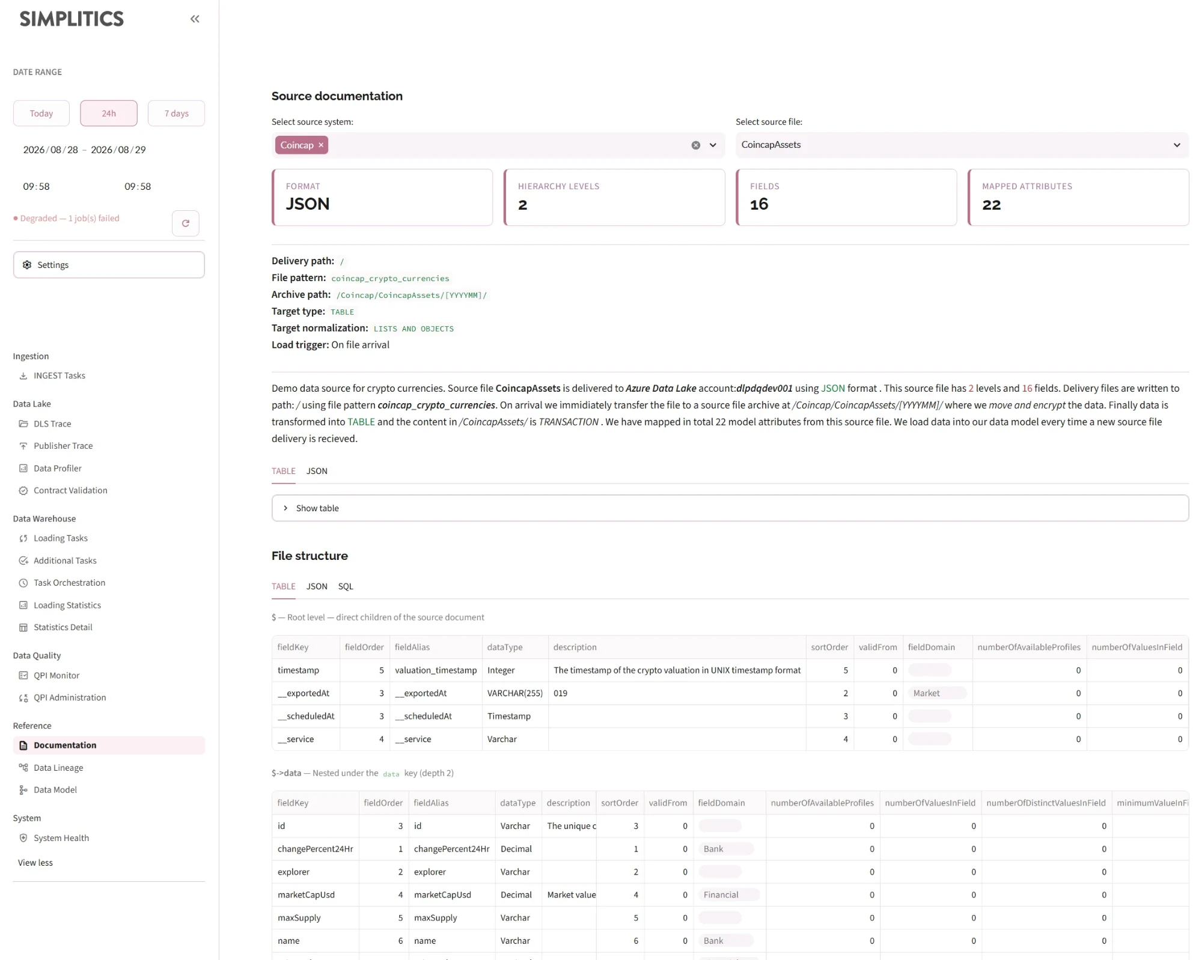Click the Task Orchestration clock icon
Image resolution: width=1202 pixels, height=960 pixels.
(23, 583)
